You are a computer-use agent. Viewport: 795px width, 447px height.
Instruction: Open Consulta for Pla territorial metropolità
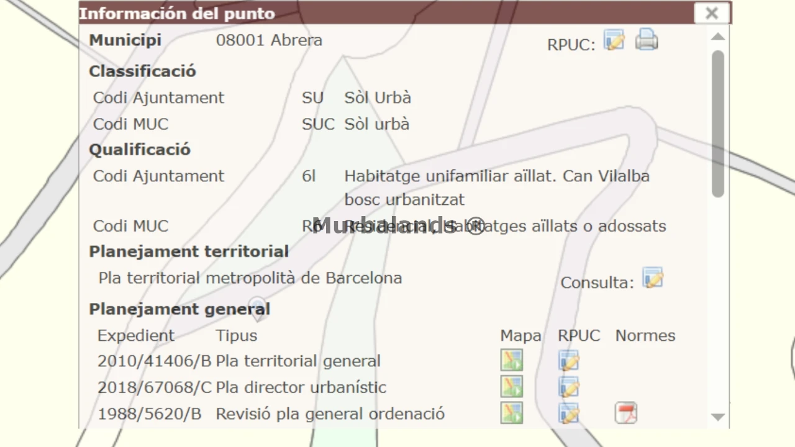(x=652, y=279)
